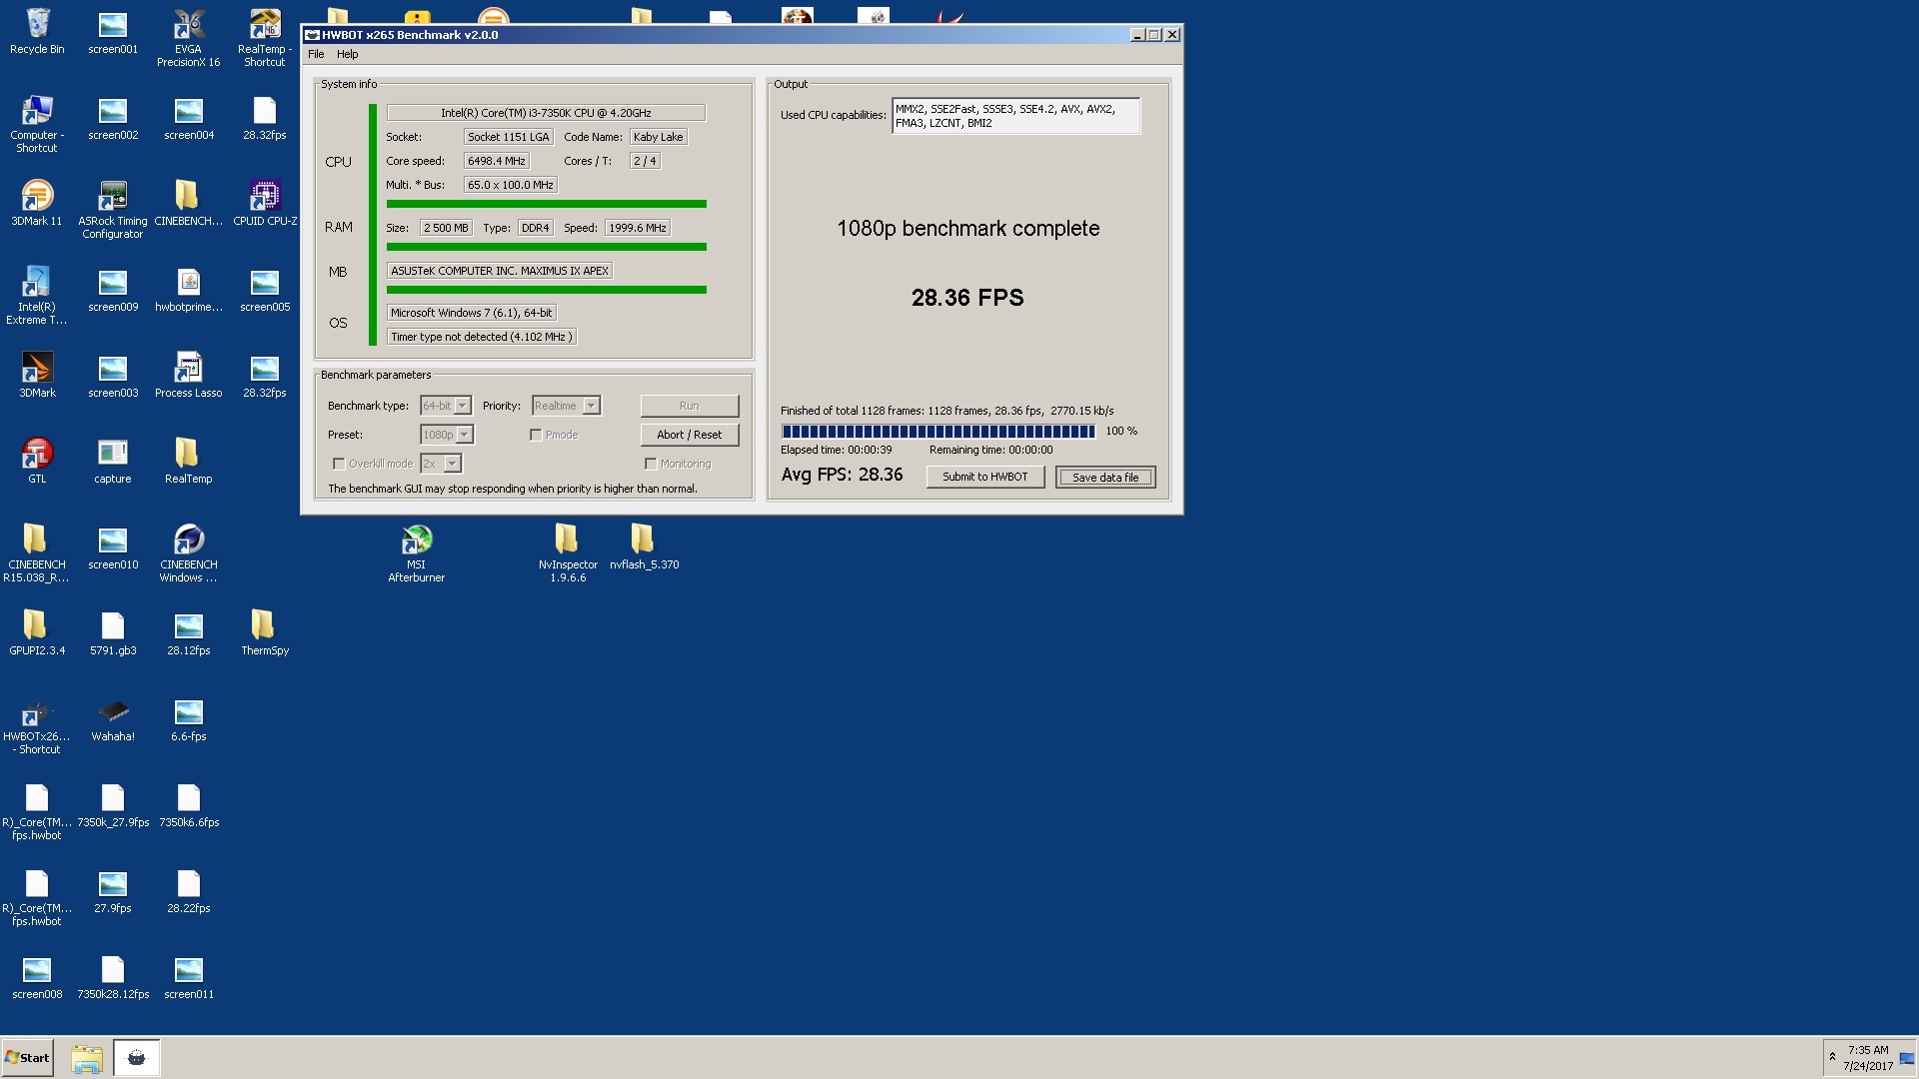Open RealTemp - Shortcut icon
The image size is (1919, 1079).
click(x=264, y=37)
